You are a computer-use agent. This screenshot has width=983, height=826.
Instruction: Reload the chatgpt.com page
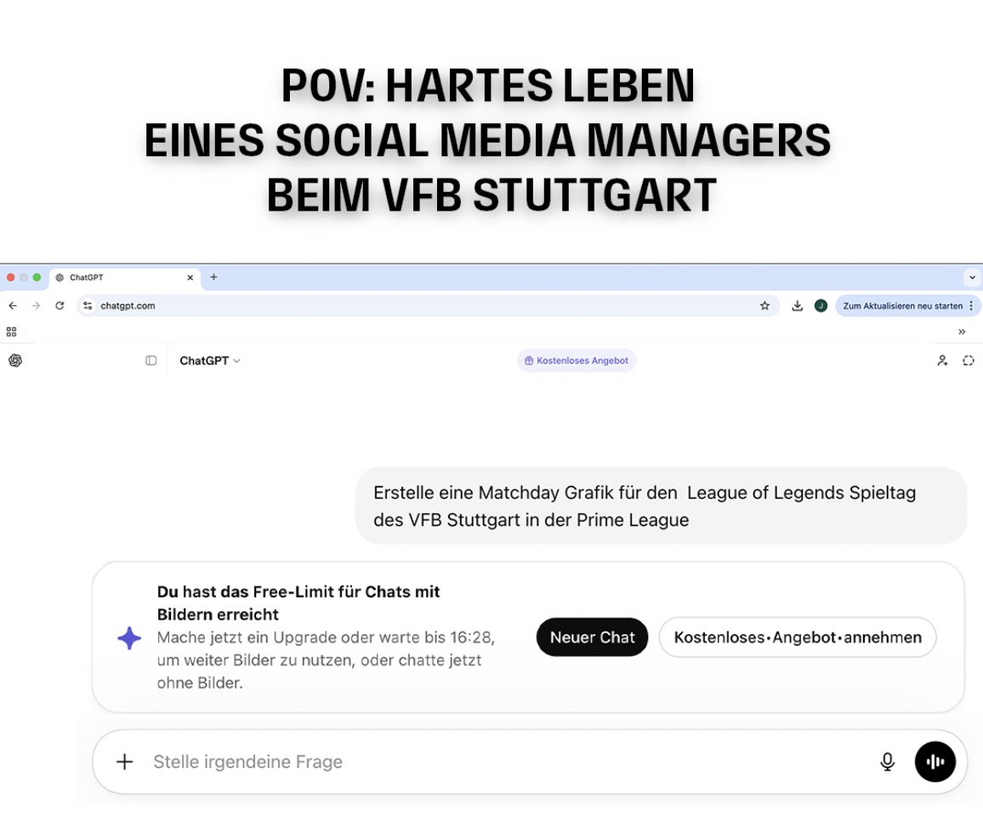(x=60, y=306)
